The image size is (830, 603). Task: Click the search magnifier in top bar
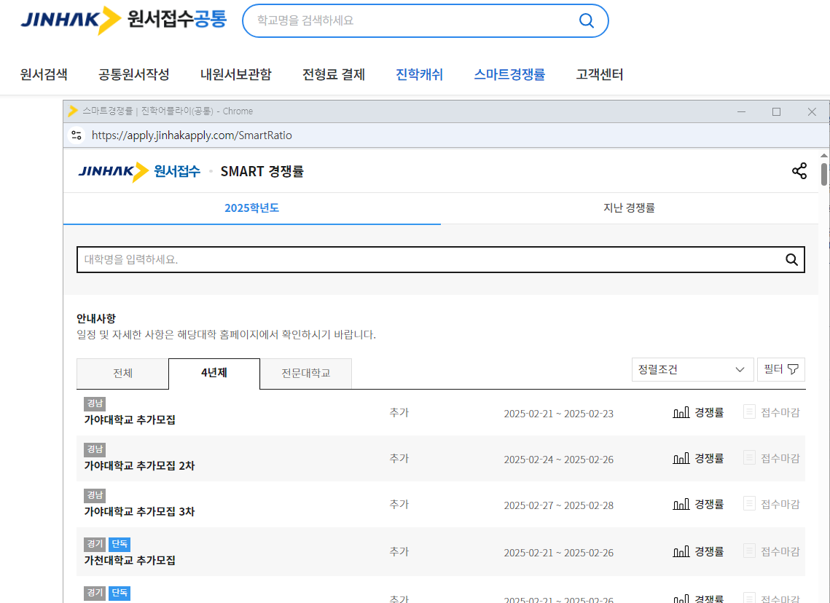coord(586,20)
